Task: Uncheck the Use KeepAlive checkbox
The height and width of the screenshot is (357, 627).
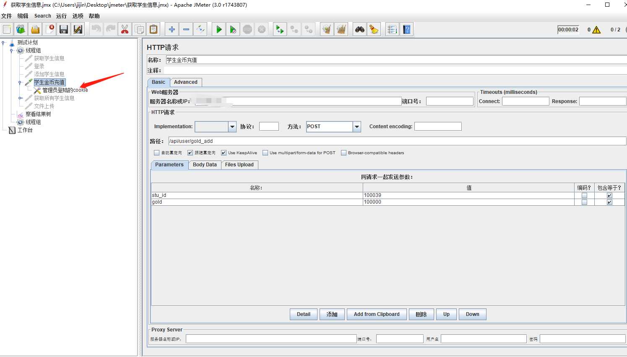Action: 224,153
